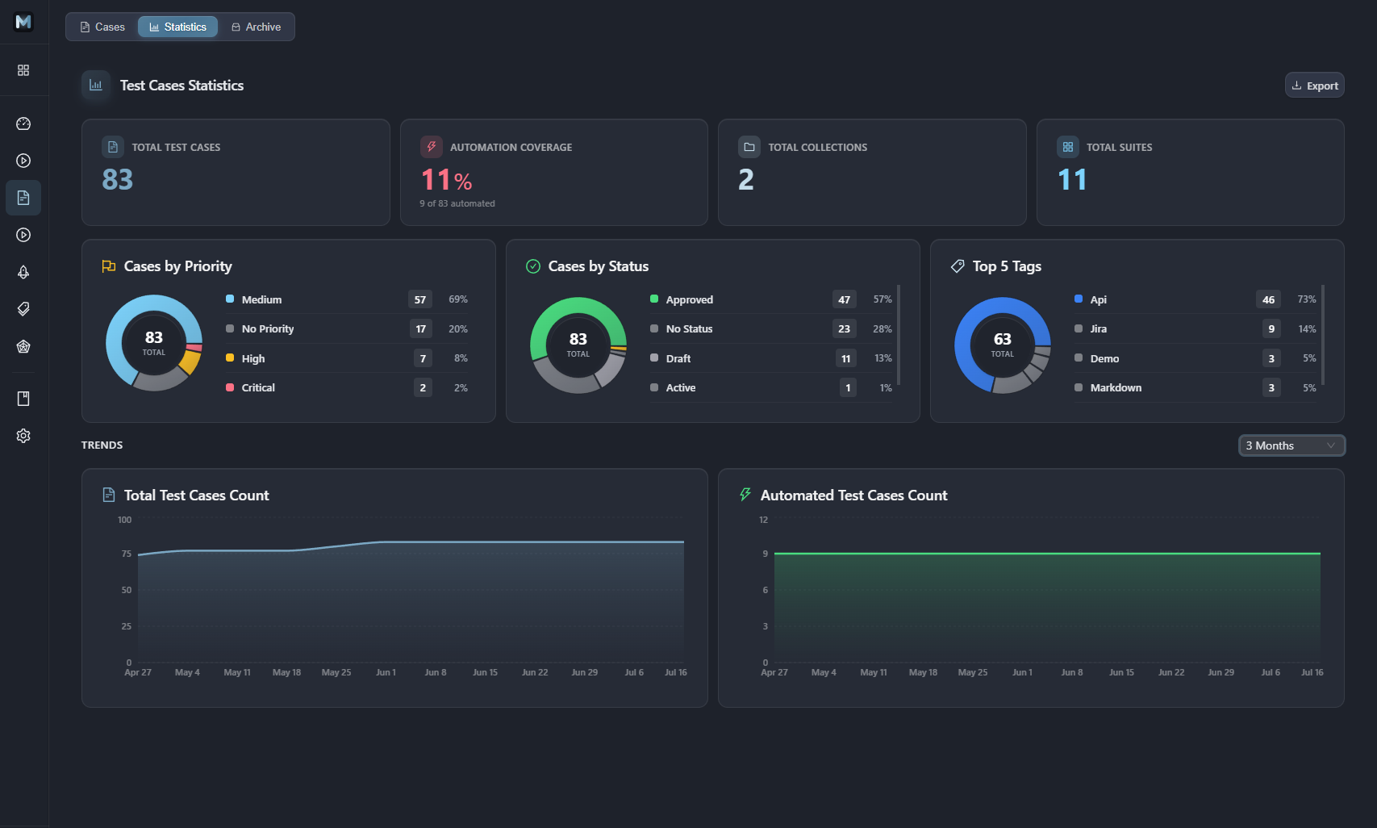The height and width of the screenshot is (828, 1377).
Task: Click the 57 count badge for Medium
Action: click(x=420, y=299)
